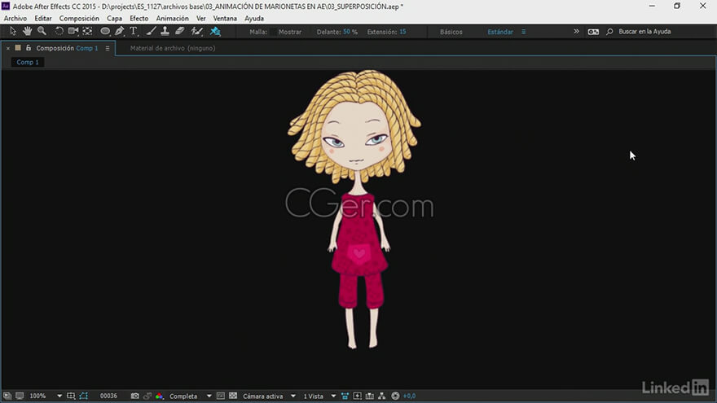
Task: Select the Hand tool
Action: click(28, 31)
